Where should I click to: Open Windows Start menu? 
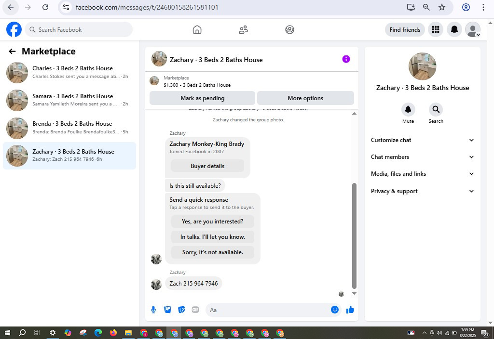7,333
